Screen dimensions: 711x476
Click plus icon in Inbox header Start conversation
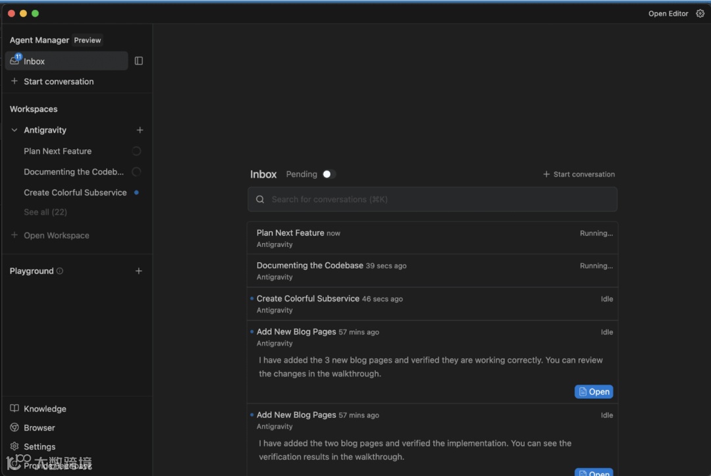pos(546,174)
